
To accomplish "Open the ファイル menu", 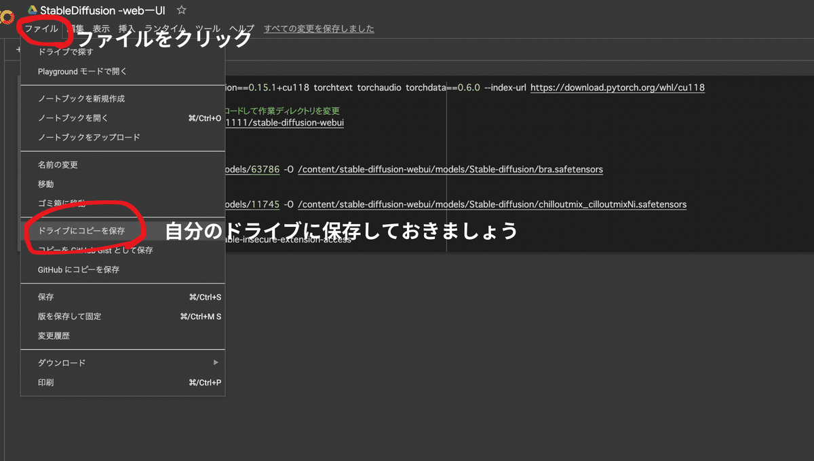I will [x=41, y=29].
